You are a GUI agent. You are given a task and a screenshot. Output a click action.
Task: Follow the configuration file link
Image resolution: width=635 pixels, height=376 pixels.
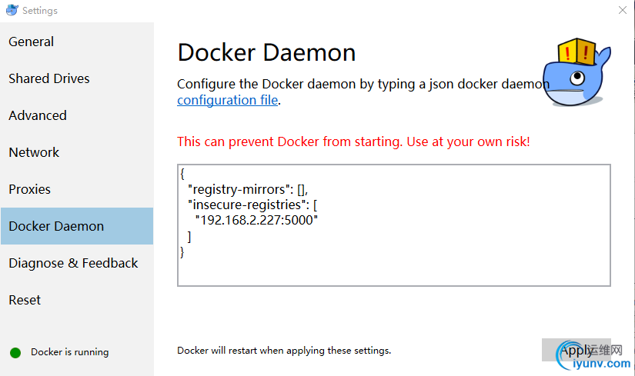(227, 100)
